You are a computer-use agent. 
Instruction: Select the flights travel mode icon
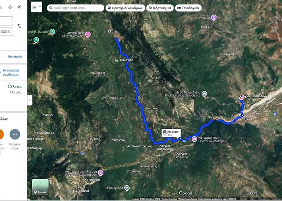tap(10, 7)
